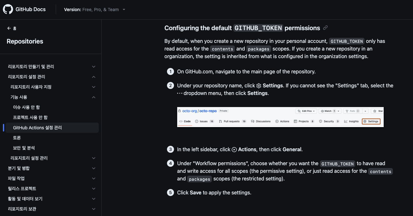Click the gear Settings icon in step 2

point(259,86)
